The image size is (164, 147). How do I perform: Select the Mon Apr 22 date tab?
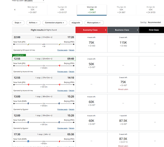tap(33, 10)
